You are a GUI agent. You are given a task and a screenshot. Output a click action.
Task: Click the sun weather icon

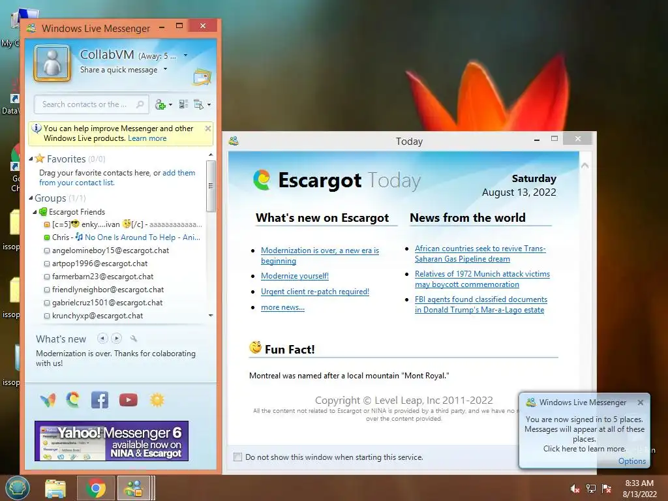pos(157,400)
